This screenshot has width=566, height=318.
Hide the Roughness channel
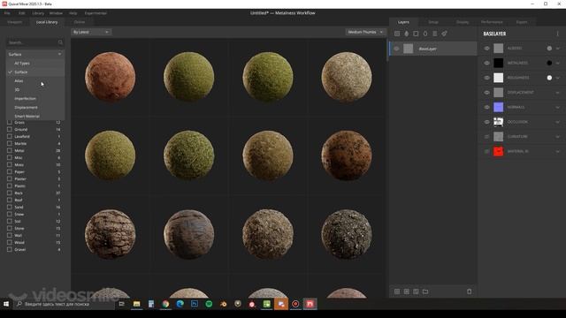pyautogui.click(x=486, y=78)
